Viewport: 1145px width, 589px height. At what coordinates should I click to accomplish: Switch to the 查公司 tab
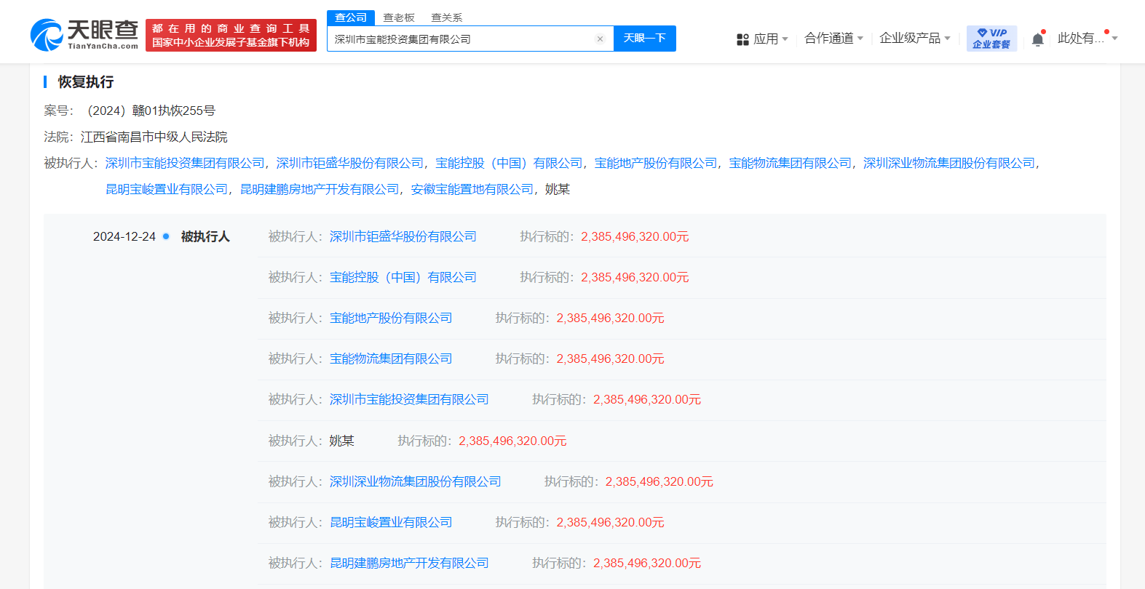click(351, 17)
